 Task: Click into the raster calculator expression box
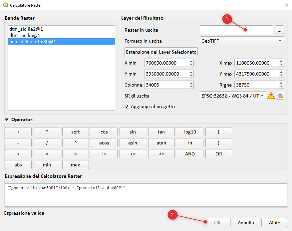(146, 195)
